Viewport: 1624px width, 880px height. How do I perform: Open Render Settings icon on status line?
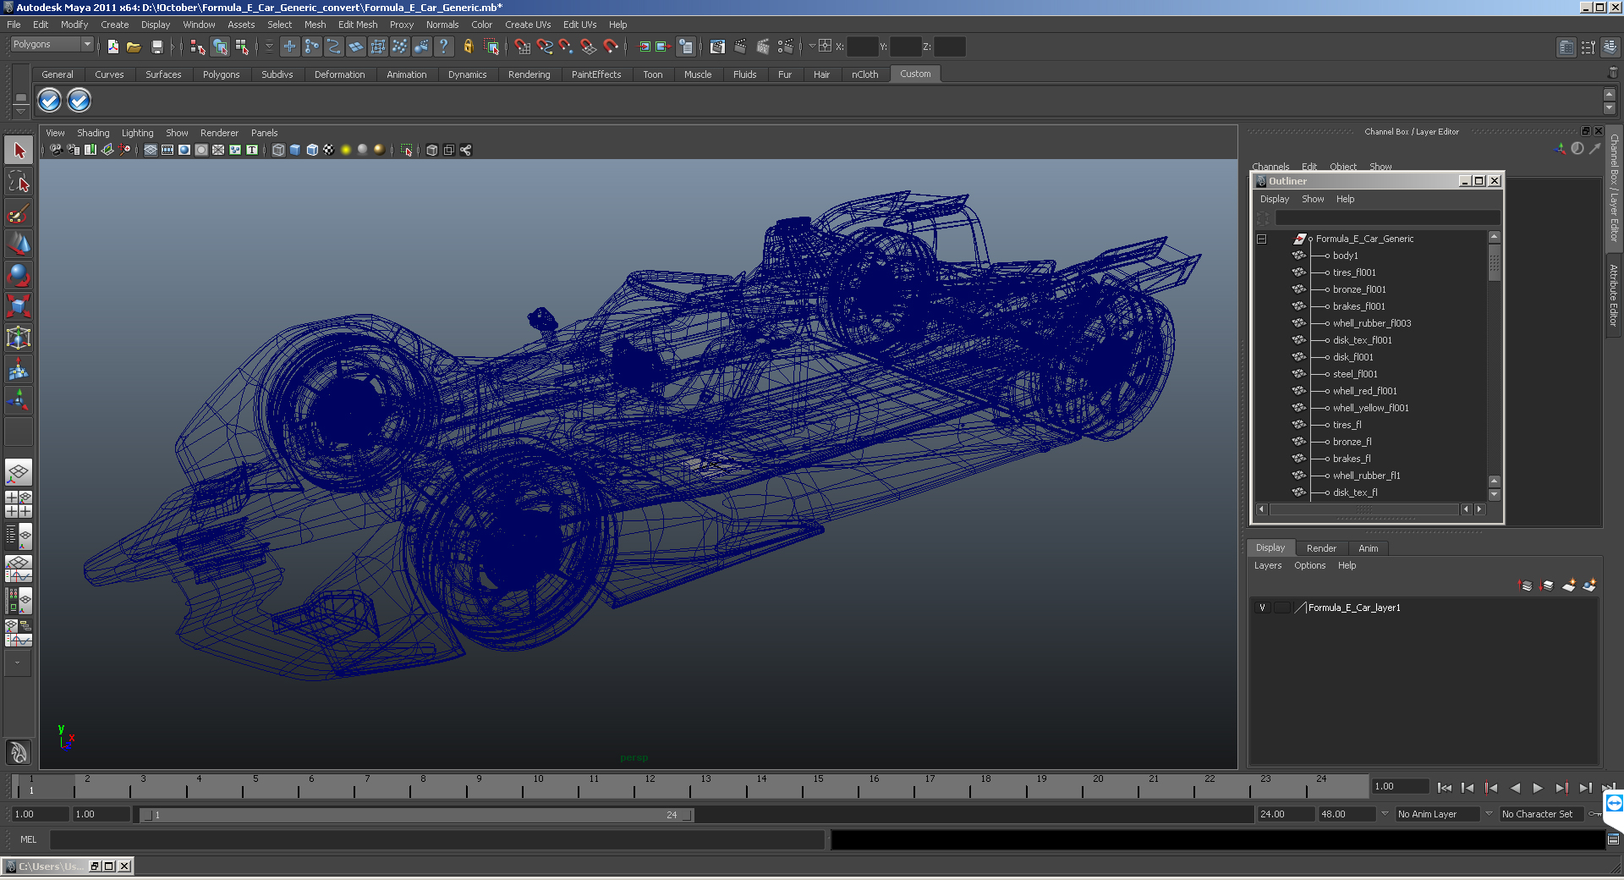pos(785,47)
